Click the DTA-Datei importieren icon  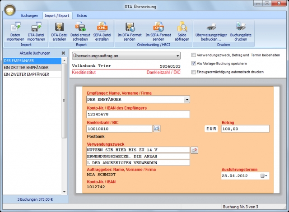click(36, 27)
